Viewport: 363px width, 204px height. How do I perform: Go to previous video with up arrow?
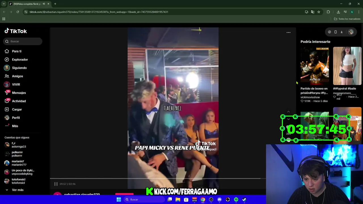(x=288, y=112)
